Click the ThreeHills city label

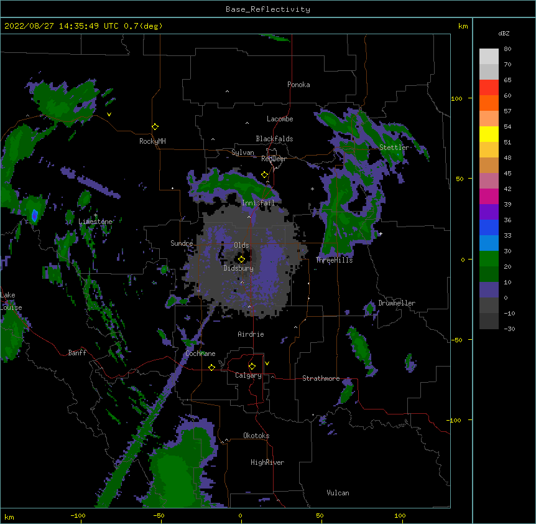(x=334, y=260)
